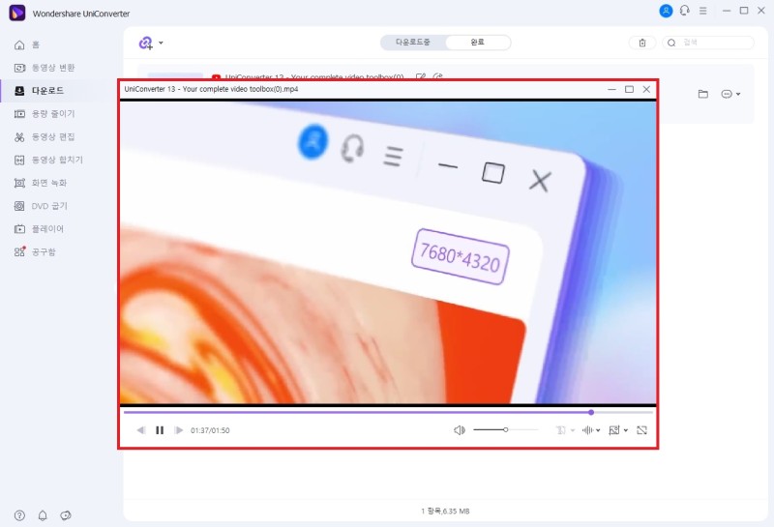Screen dimensions: 774x527
Task: Switch to the 다운로드중 tab
Action: click(413, 43)
